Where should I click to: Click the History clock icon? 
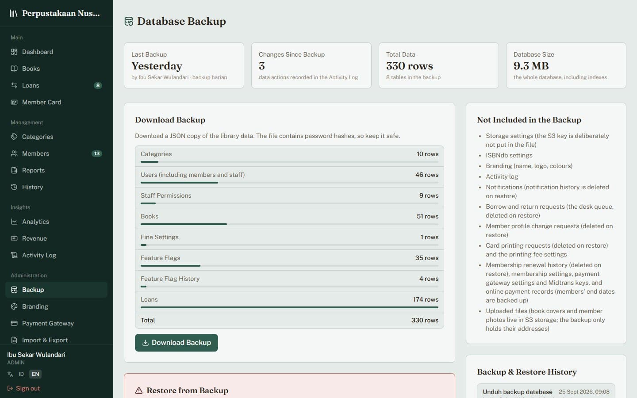coord(14,187)
